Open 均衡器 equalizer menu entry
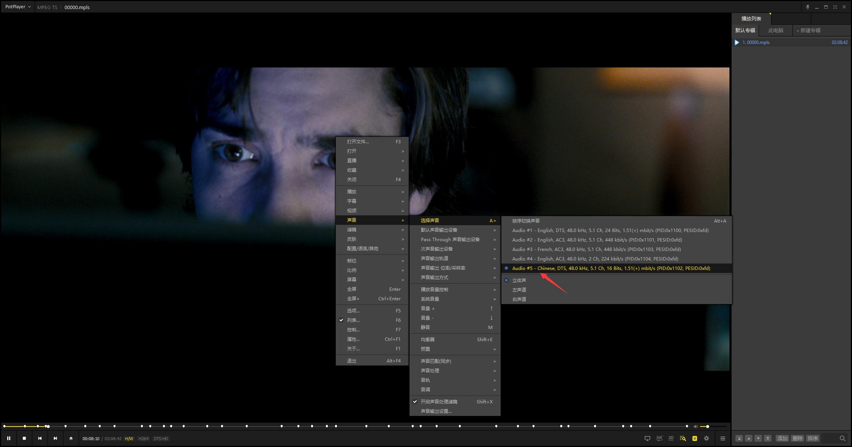852x447 pixels. [455, 339]
